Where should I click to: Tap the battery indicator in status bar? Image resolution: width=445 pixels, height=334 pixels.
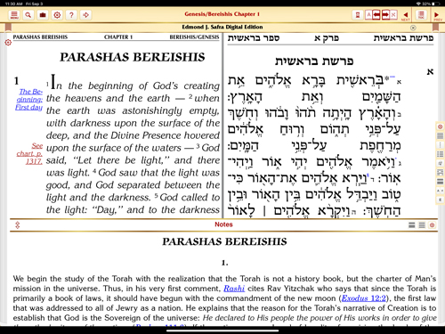[x=436, y=4]
